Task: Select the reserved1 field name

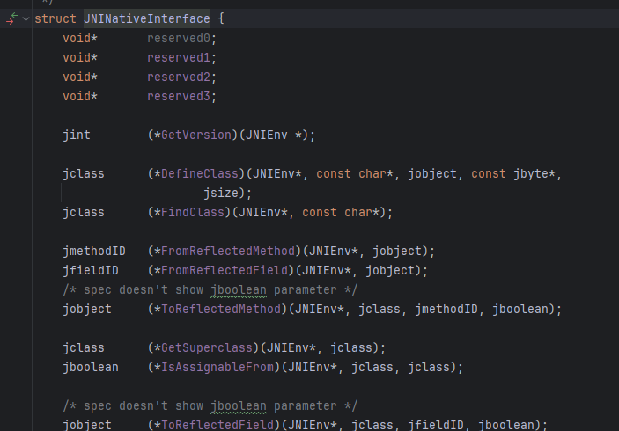Action: pos(181,57)
